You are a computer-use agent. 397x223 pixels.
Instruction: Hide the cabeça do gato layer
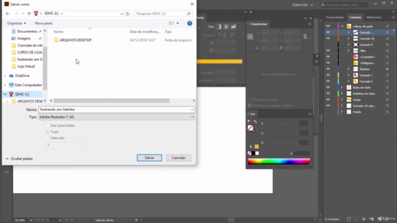point(328,26)
